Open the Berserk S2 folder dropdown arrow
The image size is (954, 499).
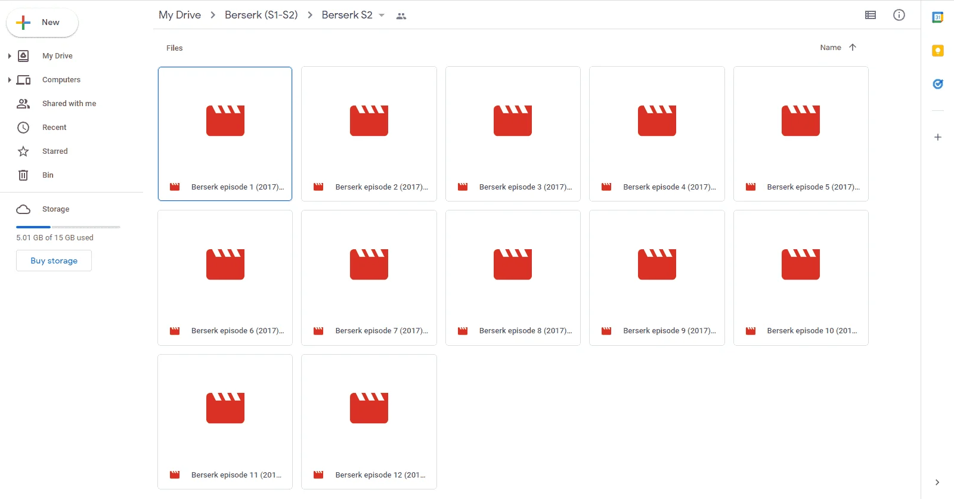point(382,16)
